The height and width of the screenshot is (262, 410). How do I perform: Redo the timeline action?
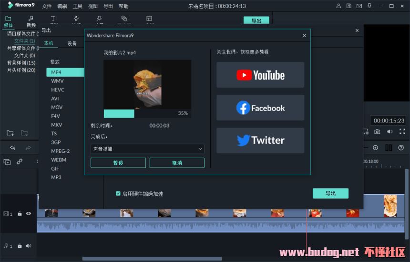point(28,148)
